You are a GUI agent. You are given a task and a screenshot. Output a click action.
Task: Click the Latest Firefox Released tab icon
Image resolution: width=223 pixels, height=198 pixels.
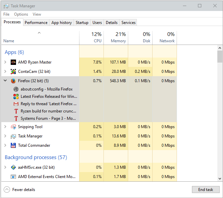16,97
